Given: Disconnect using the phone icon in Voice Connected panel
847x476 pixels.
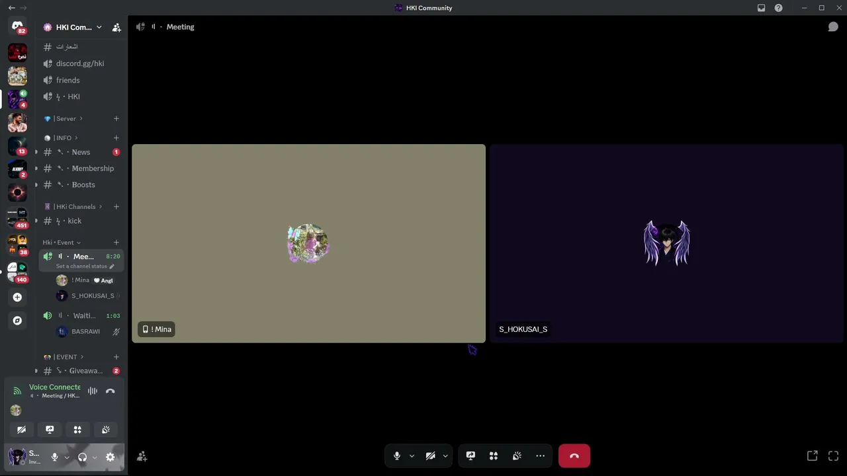Looking at the screenshot, I should [x=111, y=391].
